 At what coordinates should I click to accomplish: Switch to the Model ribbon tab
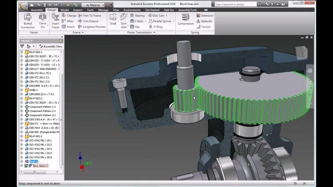(x=65, y=10)
